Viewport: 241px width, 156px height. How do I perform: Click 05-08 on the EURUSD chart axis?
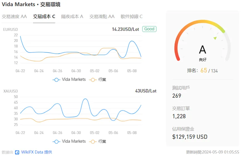pos(132,71)
